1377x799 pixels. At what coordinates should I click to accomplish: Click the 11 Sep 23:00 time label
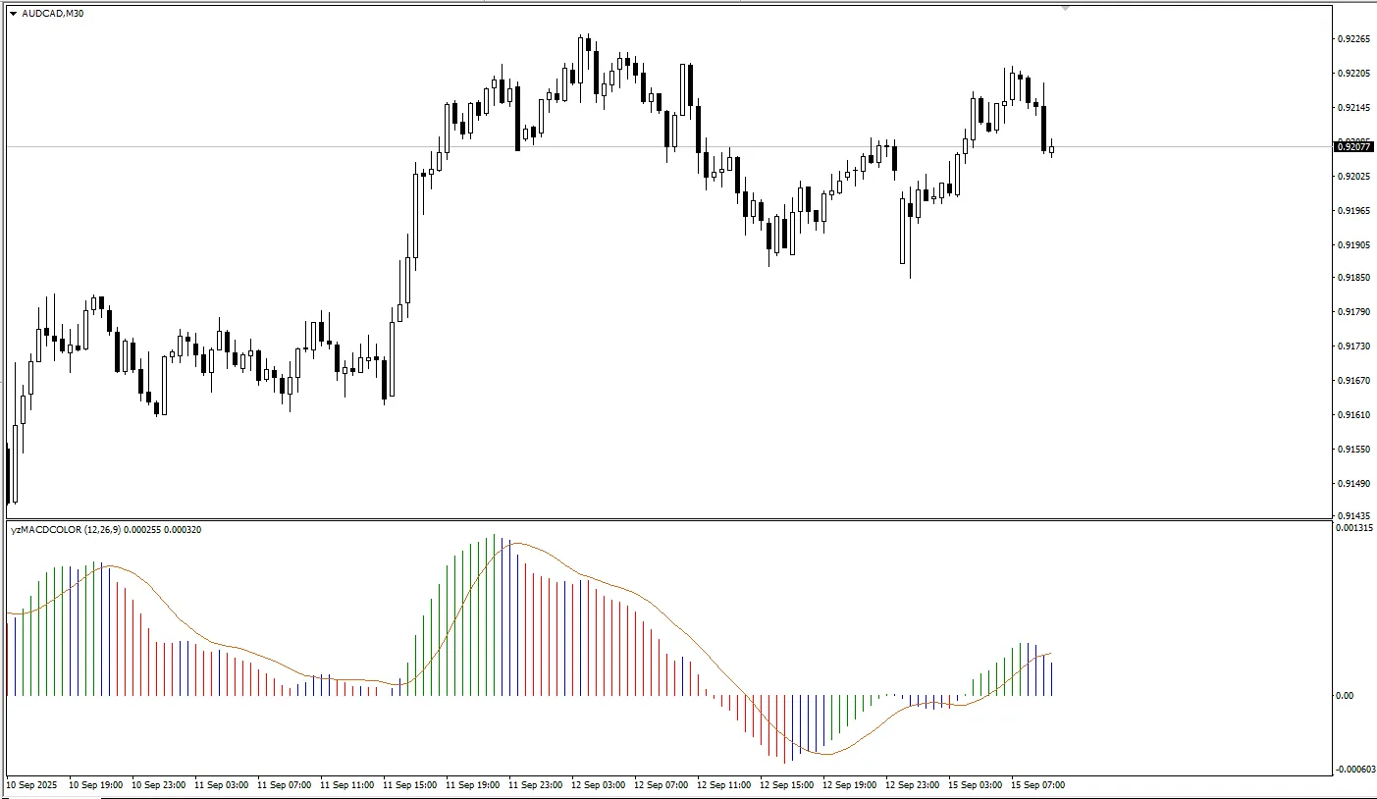(x=536, y=785)
